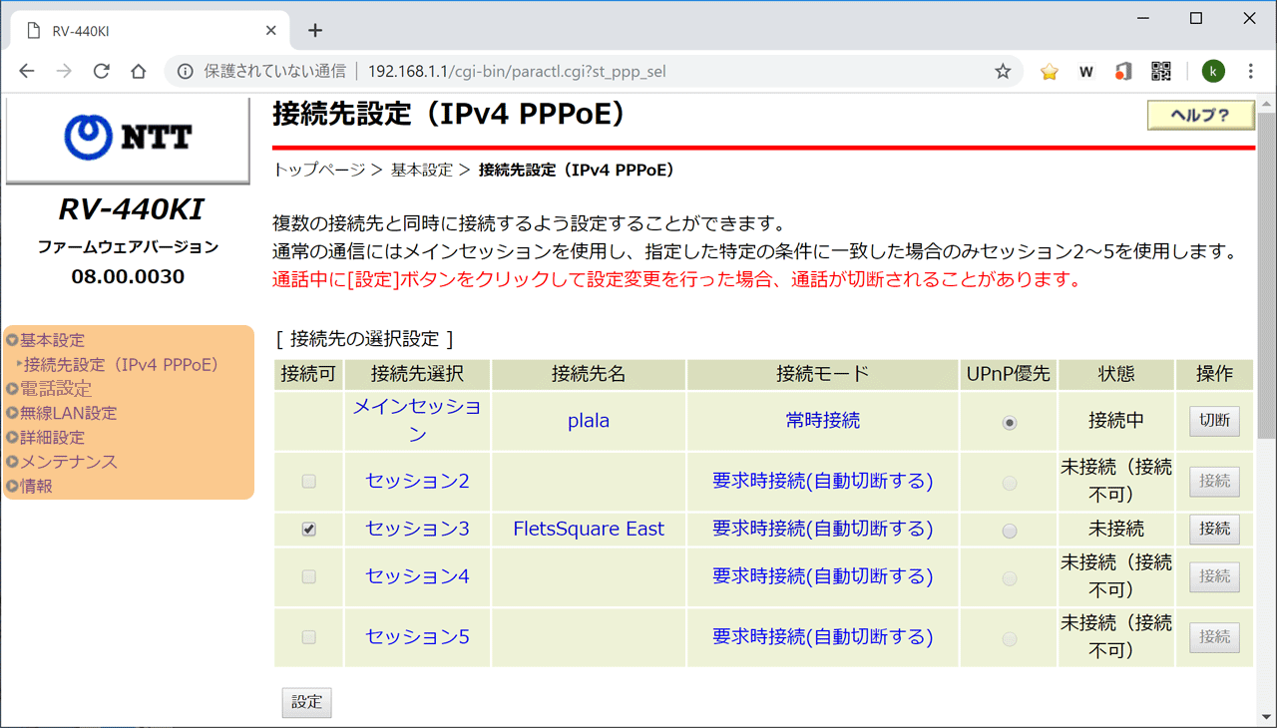This screenshot has height=728, width=1277.
Task: Click the 接続 button for セッション2
Action: pos(1214,481)
